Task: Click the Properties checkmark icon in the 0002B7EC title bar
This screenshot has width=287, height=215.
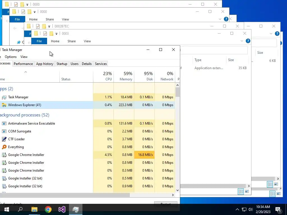Action: click(38, 26)
